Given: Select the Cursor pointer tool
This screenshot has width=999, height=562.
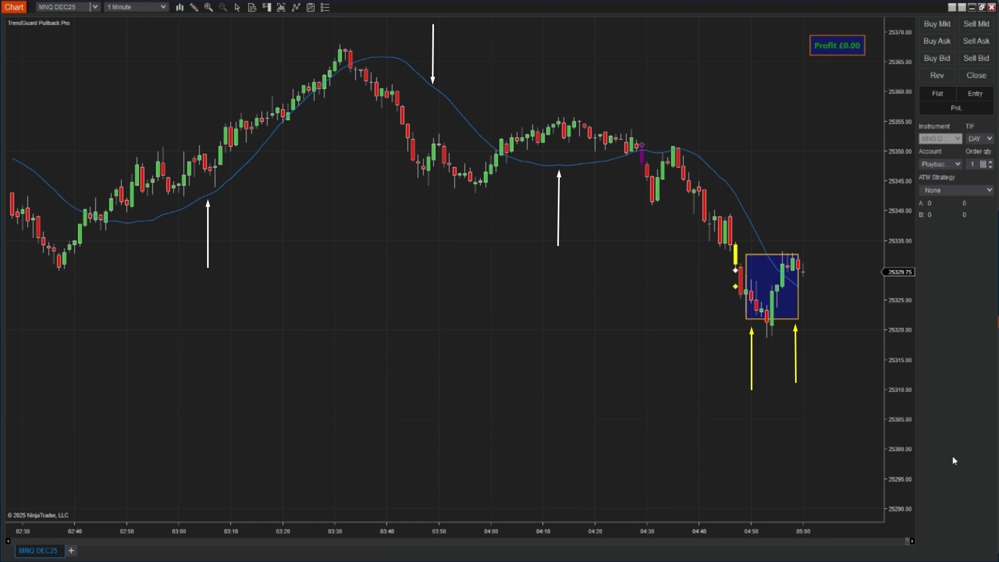Looking at the screenshot, I should click(238, 7).
